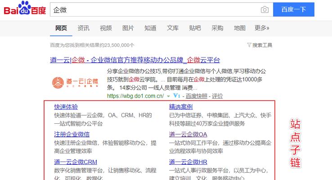Open 搜索工具 search tools

262,45
